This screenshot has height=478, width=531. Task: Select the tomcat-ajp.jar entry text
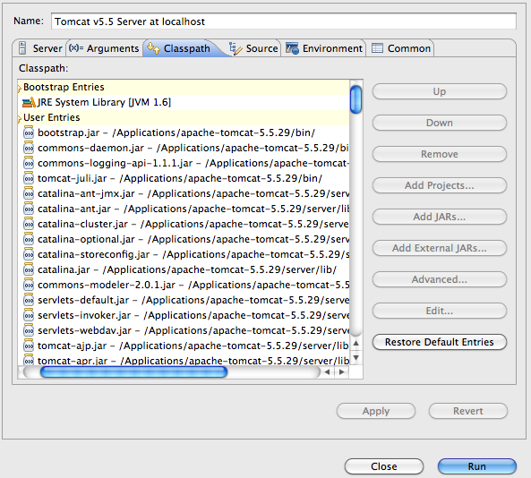[x=193, y=346]
